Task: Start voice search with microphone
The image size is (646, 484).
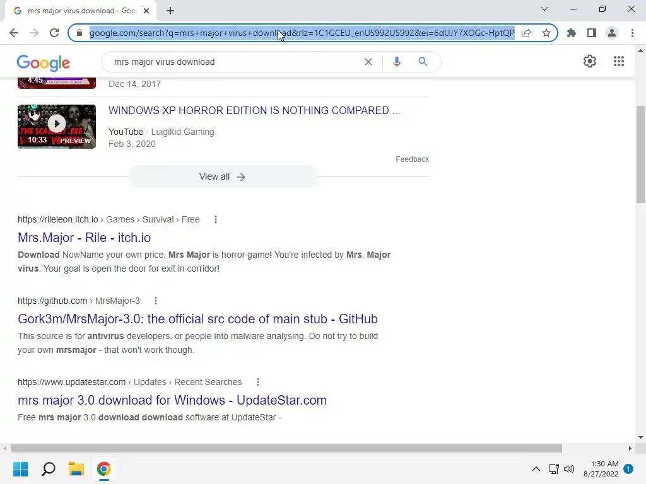Action: pos(396,62)
